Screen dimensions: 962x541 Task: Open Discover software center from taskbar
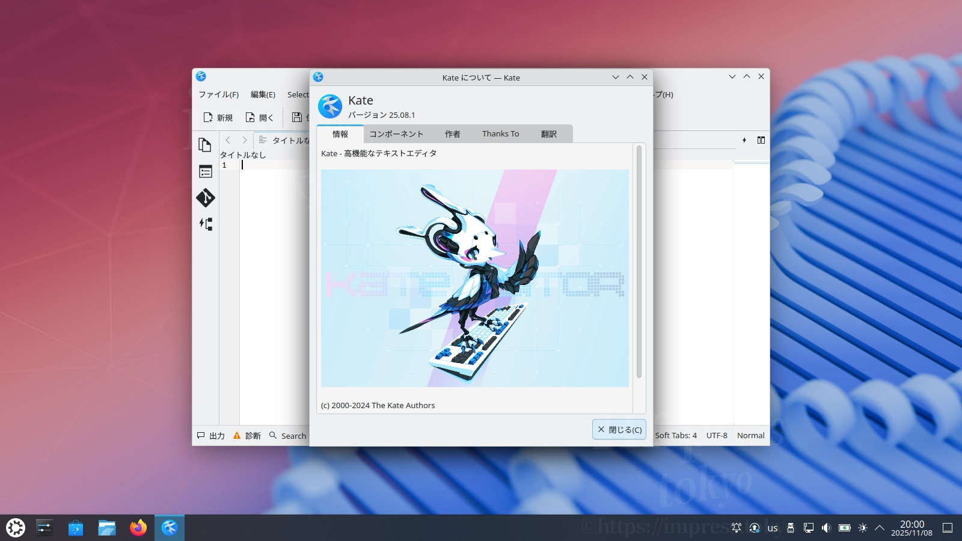[x=76, y=528]
